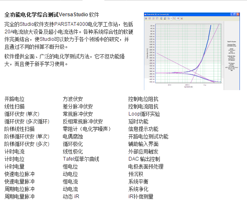Click the highlighted red-arrow icon in plot toolbar
247x209 pixels.
(178, 18)
